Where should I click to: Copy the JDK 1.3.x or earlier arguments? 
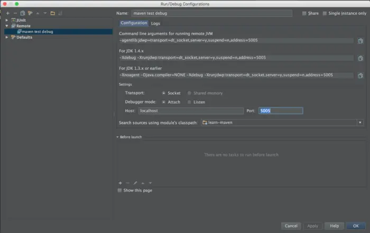pos(360,76)
